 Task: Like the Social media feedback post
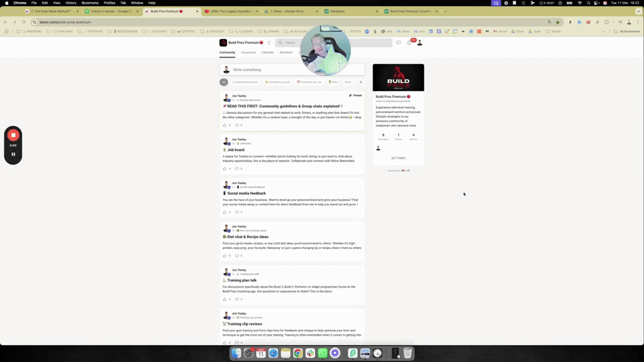[x=225, y=212]
